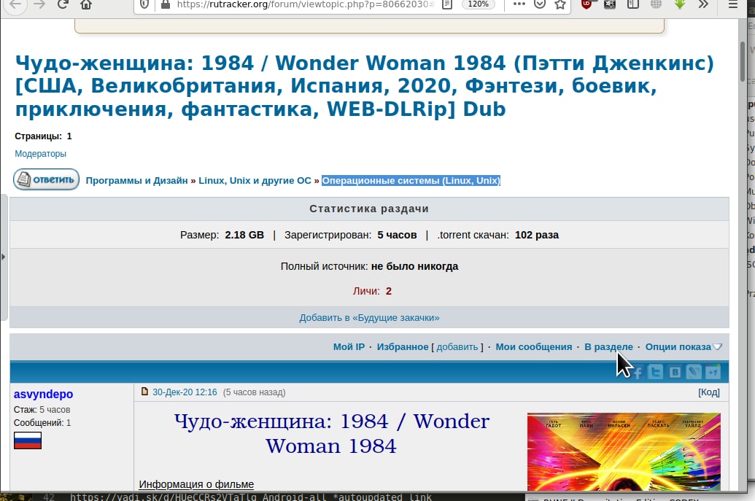The image size is (755, 501).
Task: Share the topic via VKontakte icon
Action: tap(675, 372)
